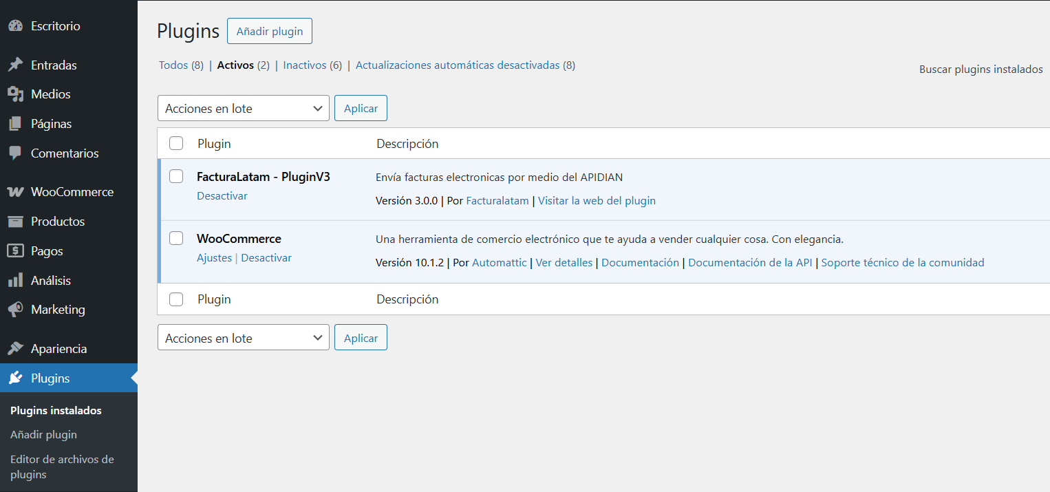Viewport: 1050px width, 492px height.
Task: Click the bottom Aplicar button
Action: 361,338
